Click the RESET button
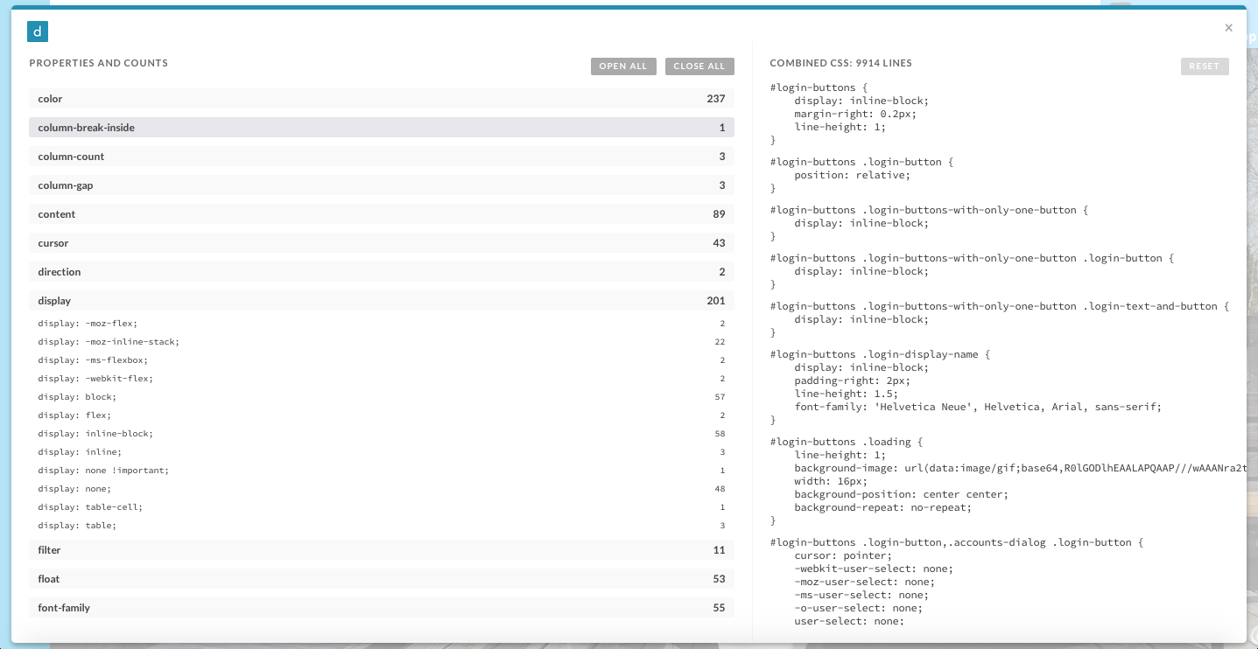Viewport: 1258px width, 649px height. (x=1205, y=66)
